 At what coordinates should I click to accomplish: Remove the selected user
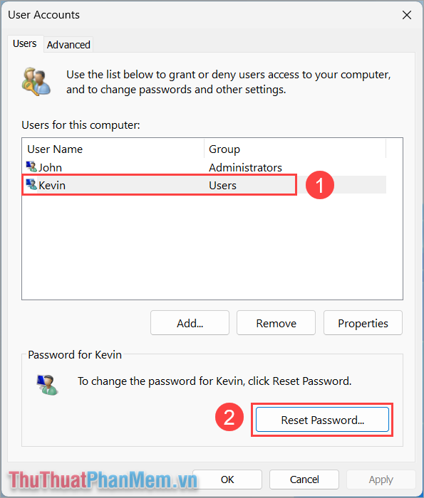pos(276,323)
